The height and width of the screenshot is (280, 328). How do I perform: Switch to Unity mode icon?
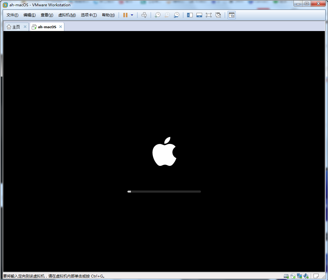(x=218, y=15)
